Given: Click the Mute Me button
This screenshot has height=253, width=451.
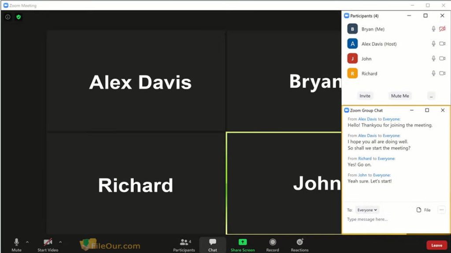Looking at the screenshot, I should point(400,96).
